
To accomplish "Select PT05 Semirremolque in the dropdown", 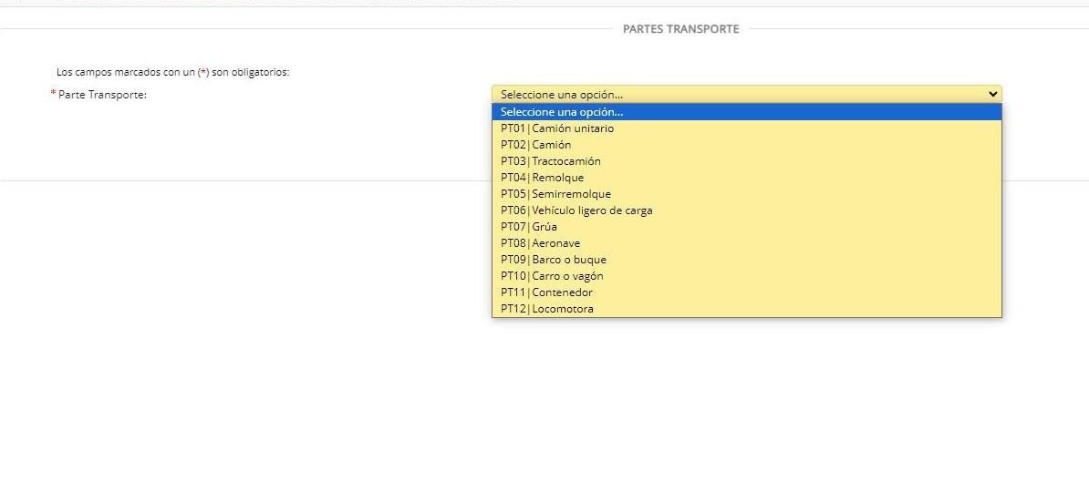I will tap(556, 194).
